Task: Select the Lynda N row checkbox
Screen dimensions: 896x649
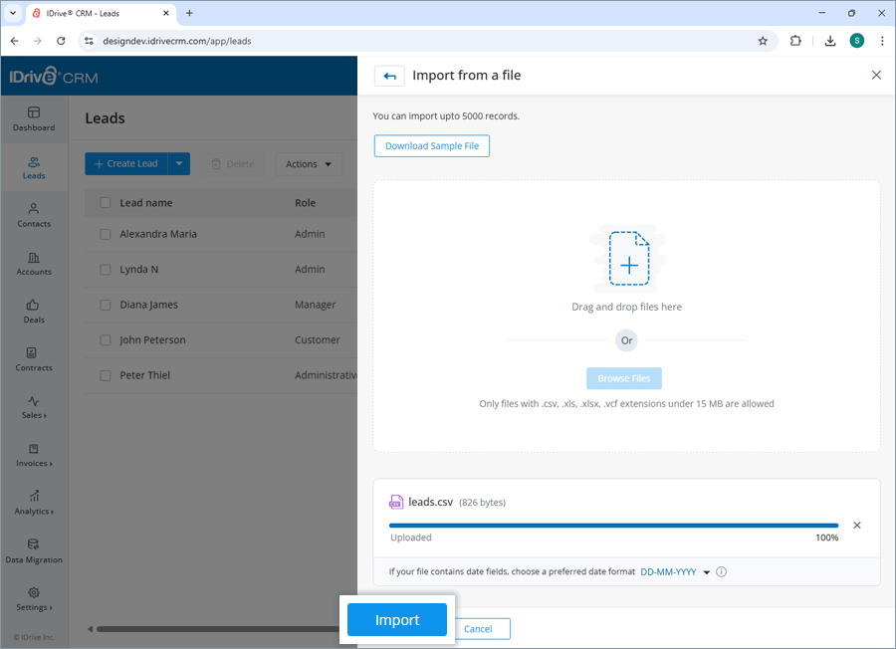Action: tap(105, 269)
